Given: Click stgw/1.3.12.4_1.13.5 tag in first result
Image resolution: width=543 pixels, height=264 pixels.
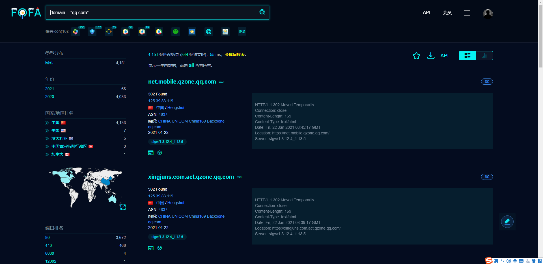Looking at the screenshot, I should [x=167, y=142].
